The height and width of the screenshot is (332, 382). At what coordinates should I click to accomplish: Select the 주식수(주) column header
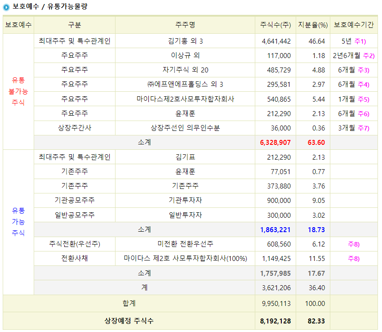click(x=275, y=25)
